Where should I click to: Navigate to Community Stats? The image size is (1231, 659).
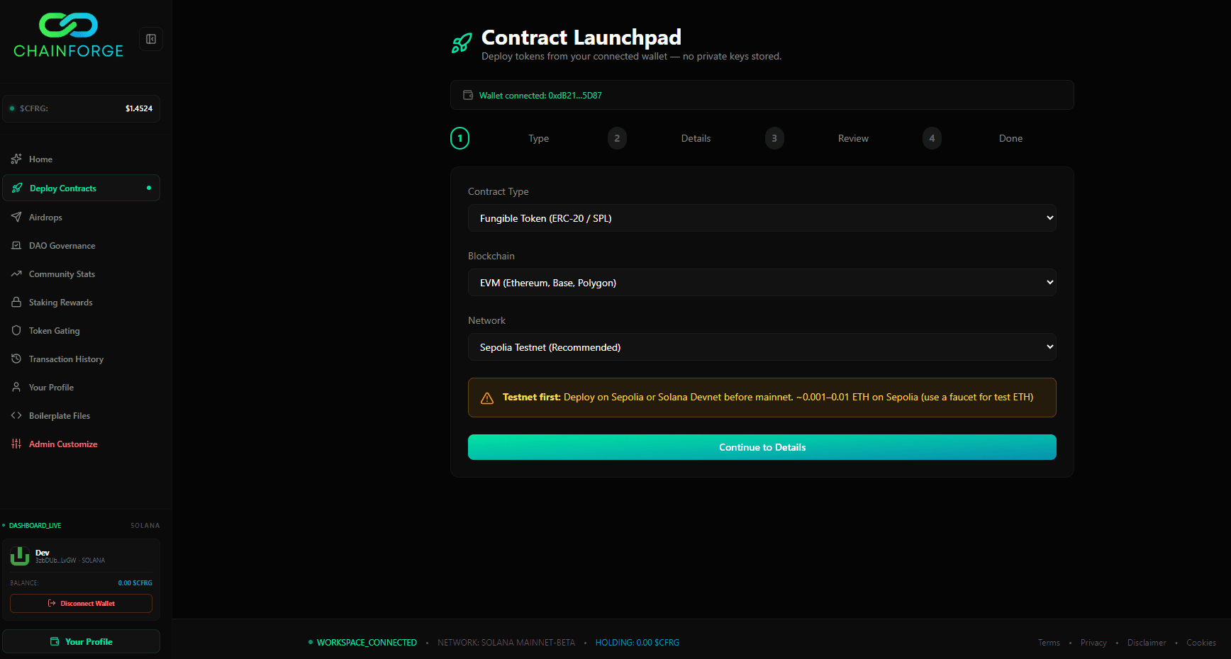[81, 274]
